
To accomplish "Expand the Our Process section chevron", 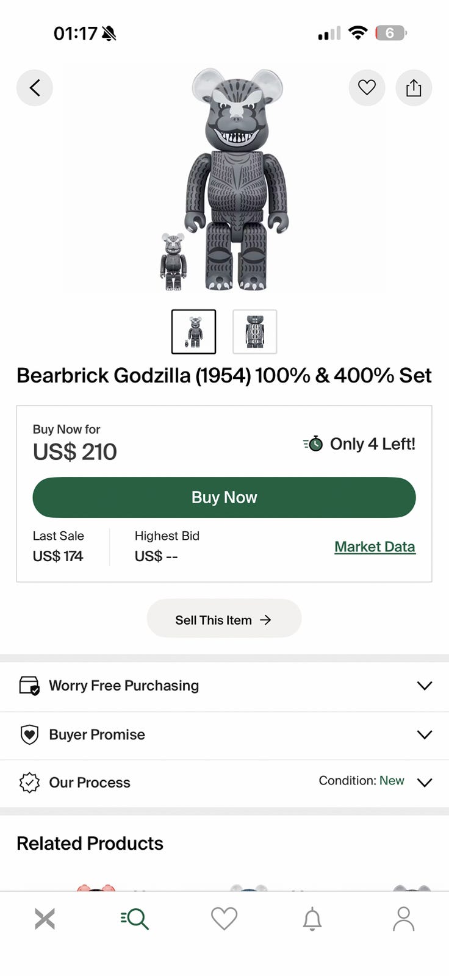I will [424, 783].
